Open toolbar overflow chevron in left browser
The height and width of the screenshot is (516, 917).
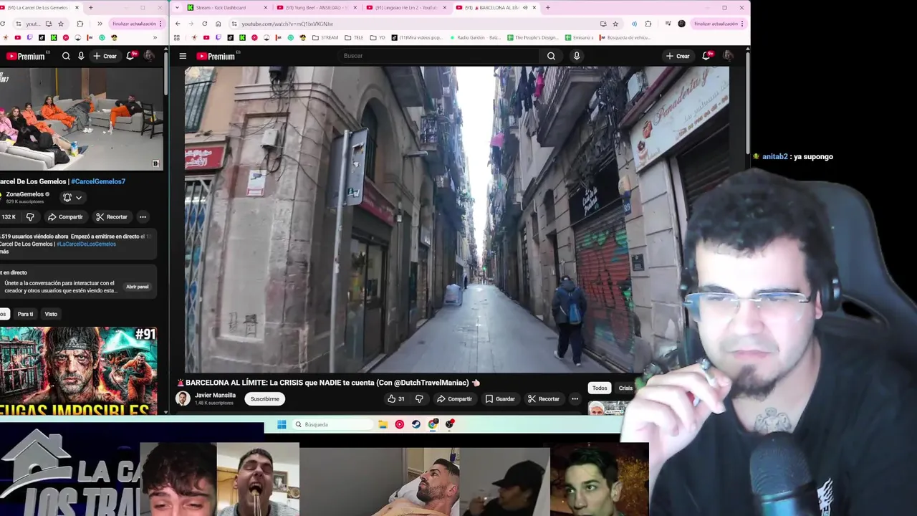[101, 24]
